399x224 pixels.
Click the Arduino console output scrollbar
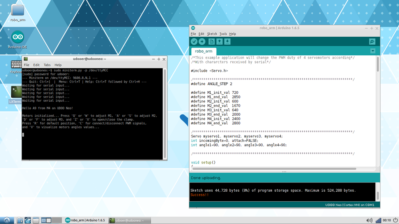point(378,195)
